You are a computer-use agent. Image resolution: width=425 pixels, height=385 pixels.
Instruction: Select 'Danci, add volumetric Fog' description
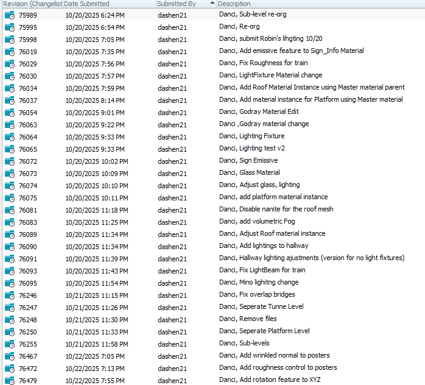257,222
